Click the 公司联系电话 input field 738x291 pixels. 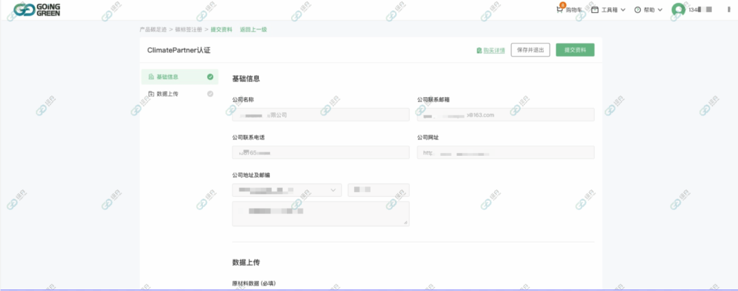(320, 152)
